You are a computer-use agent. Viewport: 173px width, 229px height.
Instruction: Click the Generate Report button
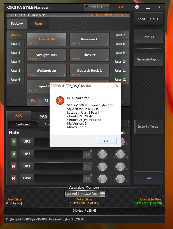pyautogui.click(x=148, y=59)
